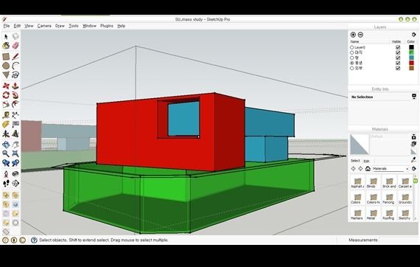
Task: Select the arrow Select tool
Action: click(6, 36)
